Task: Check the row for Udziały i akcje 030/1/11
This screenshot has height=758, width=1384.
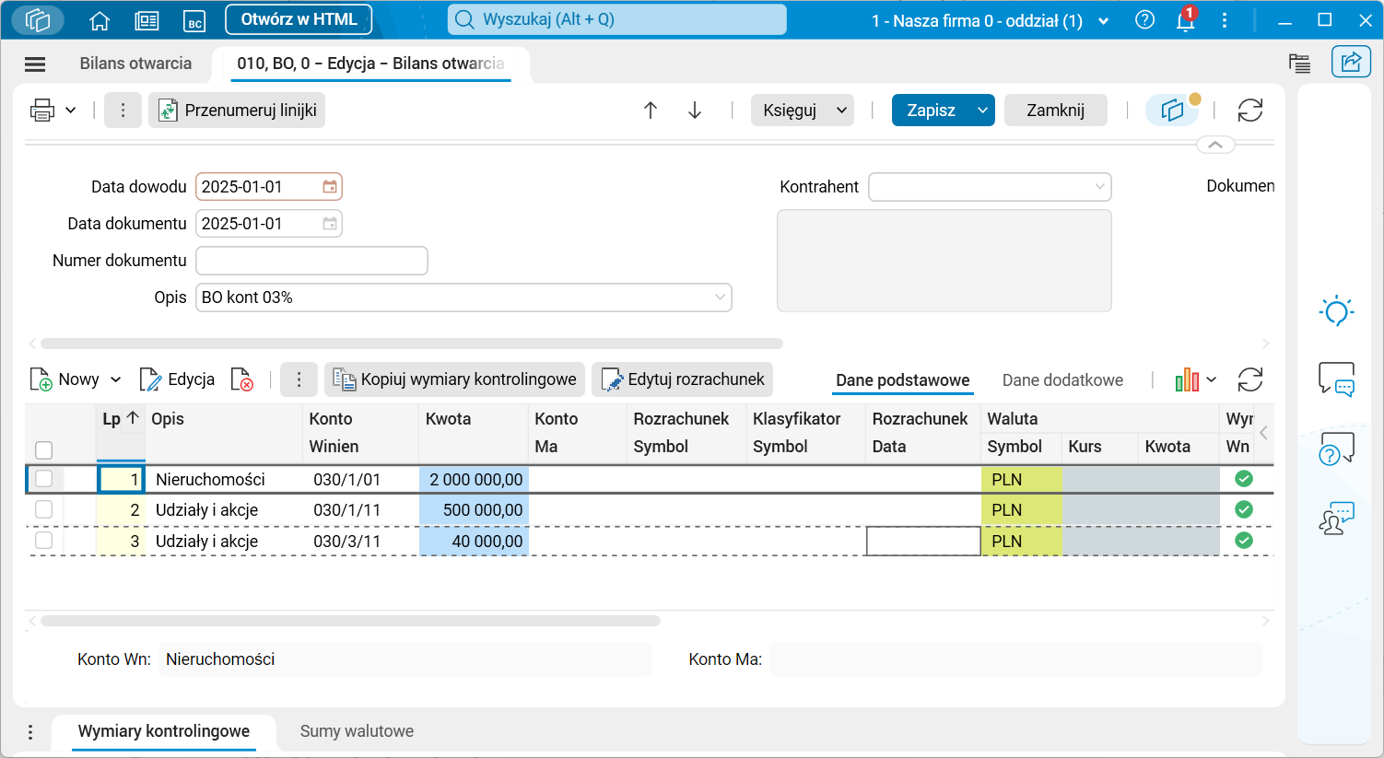Action: point(43,510)
